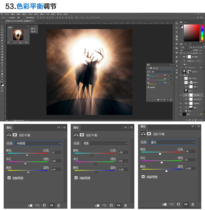
Task: Select the Clone Stamp tool
Action: click(x=2, y=46)
